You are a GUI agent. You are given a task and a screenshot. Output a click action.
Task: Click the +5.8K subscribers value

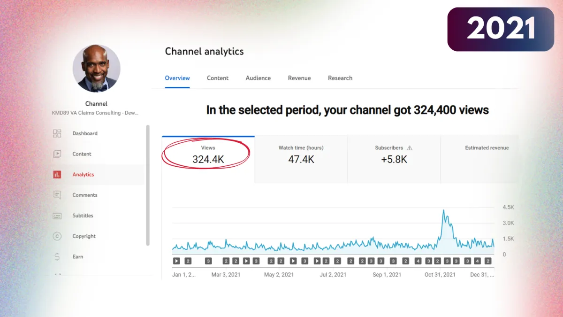[394, 160]
